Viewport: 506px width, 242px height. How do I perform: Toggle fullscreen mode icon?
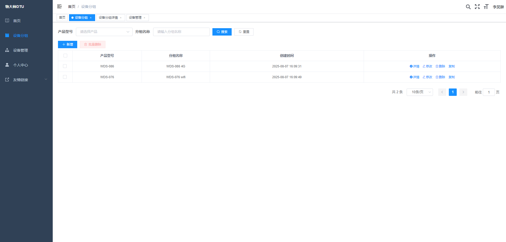point(477,7)
